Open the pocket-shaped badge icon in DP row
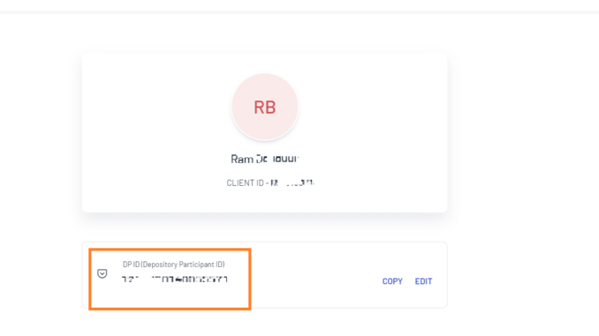 (102, 273)
